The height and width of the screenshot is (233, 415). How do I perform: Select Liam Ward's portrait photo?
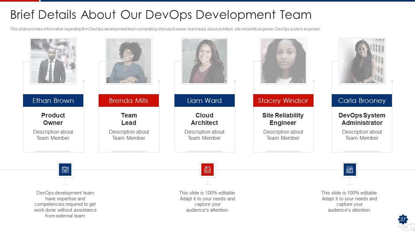coord(205,61)
